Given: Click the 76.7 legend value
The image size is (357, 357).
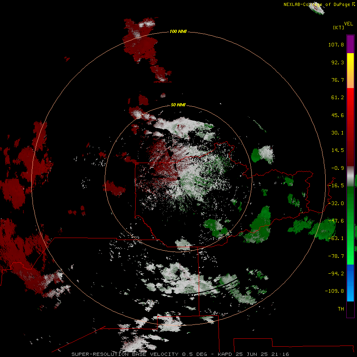Looking at the screenshot, I should tap(338, 80).
